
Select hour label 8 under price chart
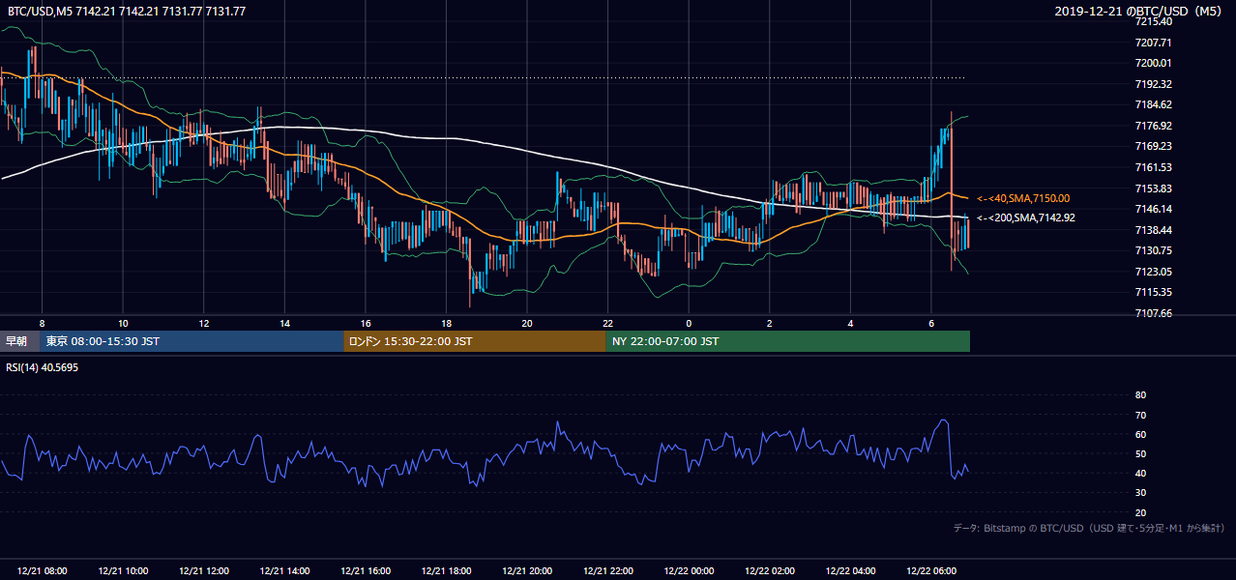pos(42,323)
